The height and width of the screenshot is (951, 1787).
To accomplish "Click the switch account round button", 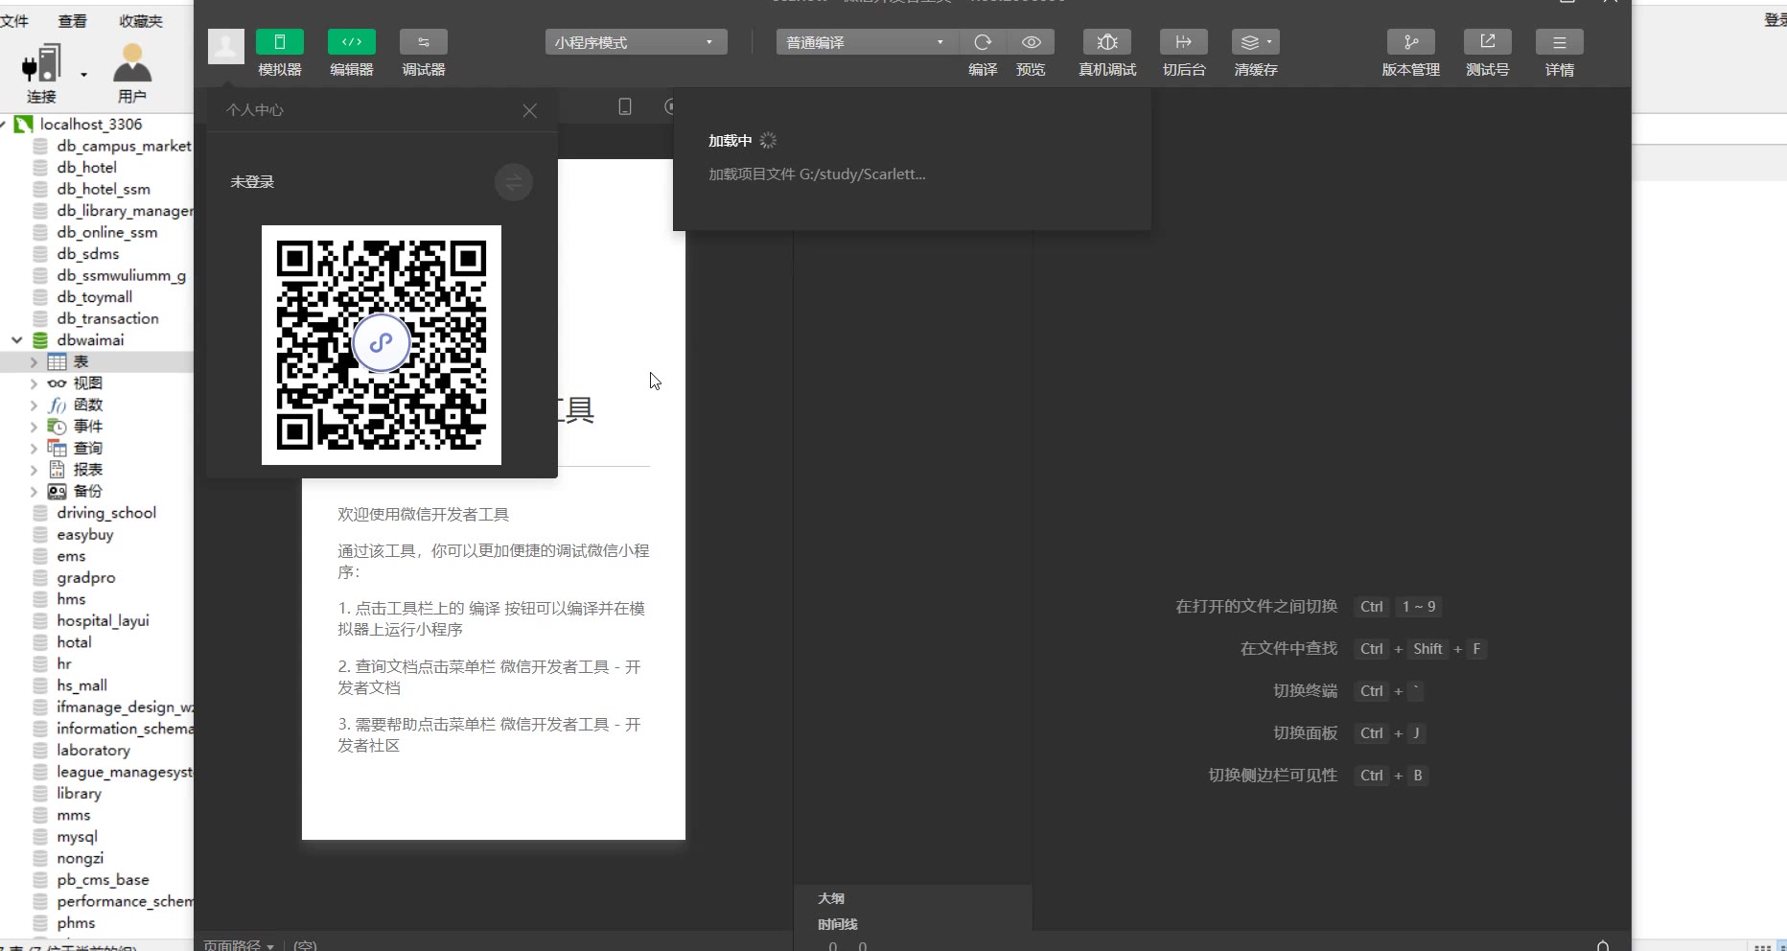I will pos(514,182).
